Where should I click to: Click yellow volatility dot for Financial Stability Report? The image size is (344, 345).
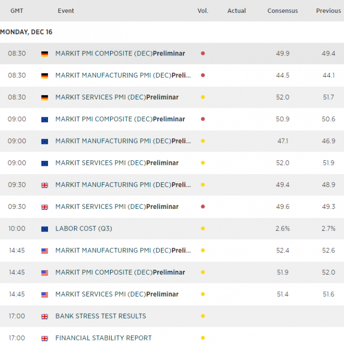coord(203,338)
